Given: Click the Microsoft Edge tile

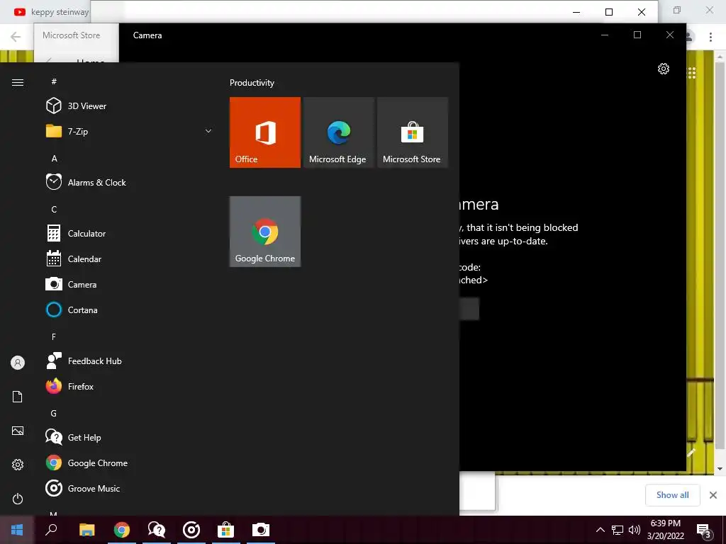Looking at the screenshot, I should (x=338, y=132).
